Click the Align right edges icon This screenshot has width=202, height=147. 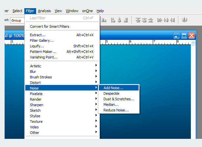(x=126, y=20)
